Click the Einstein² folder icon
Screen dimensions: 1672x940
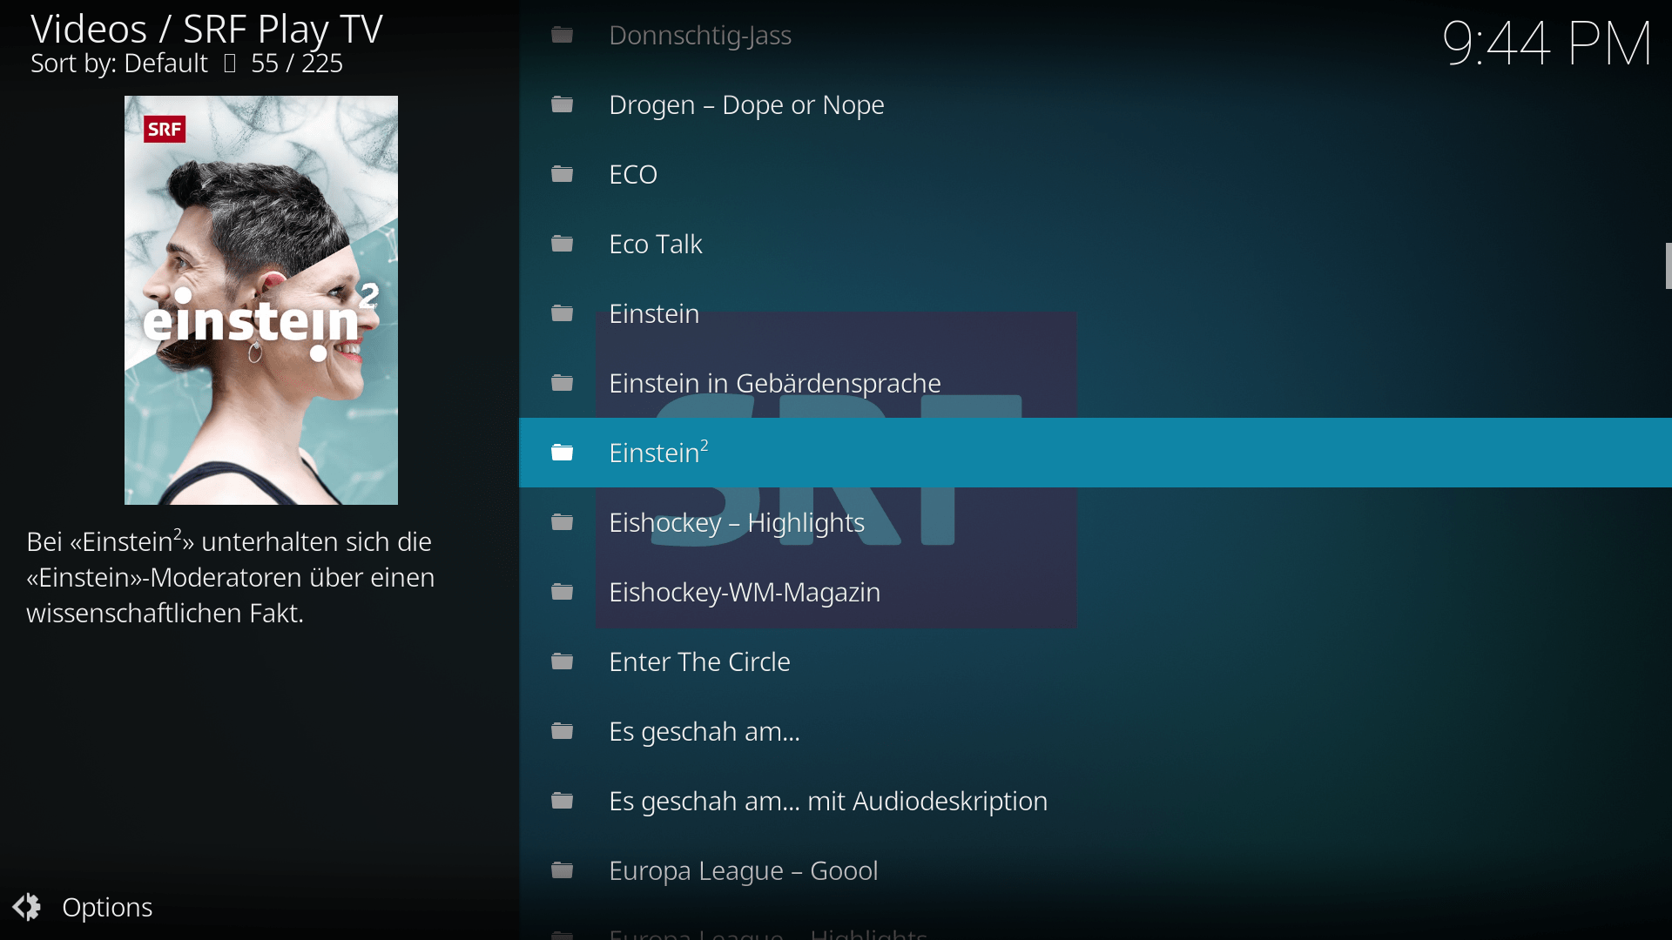(563, 451)
